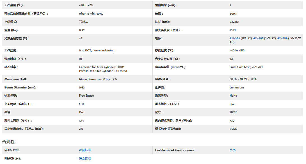This screenshot has width=306, height=164.
Task: Click the 'Certificate of Conformance:' label
Action: 175,150
